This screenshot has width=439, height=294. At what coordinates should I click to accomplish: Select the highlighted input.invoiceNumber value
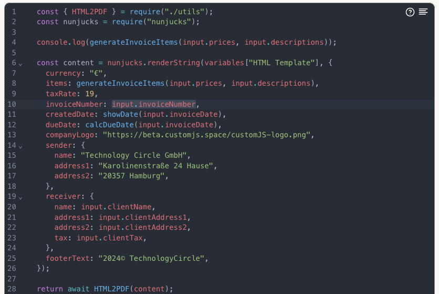[x=154, y=104]
